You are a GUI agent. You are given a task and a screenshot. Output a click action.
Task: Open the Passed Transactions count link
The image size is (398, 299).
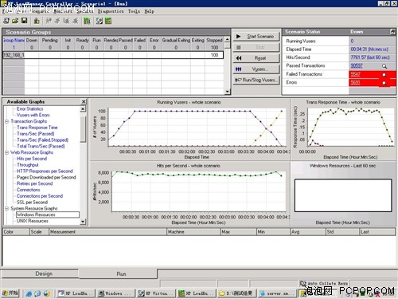coord(357,65)
